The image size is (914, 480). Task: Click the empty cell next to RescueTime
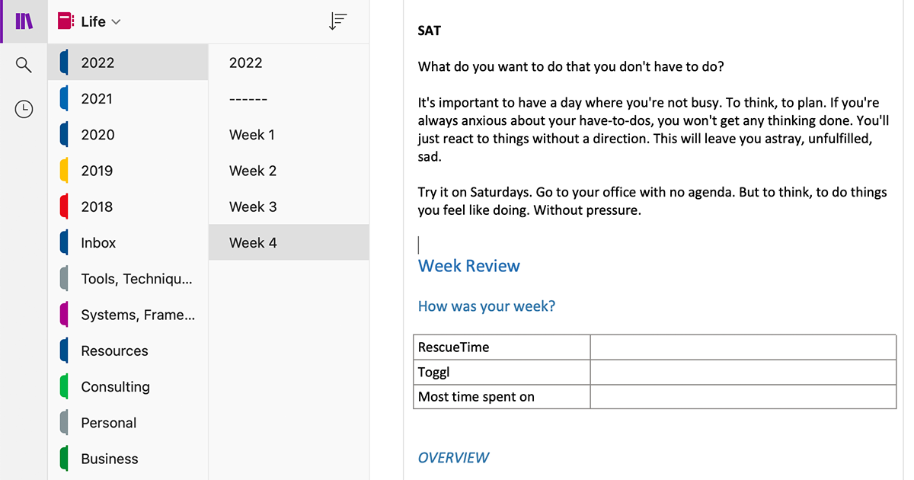(743, 347)
